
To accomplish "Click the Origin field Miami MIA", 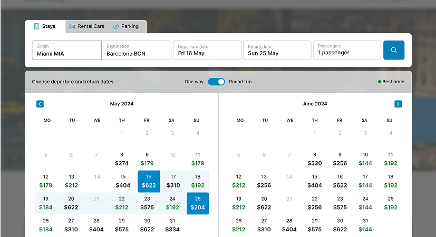I will [66, 50].
